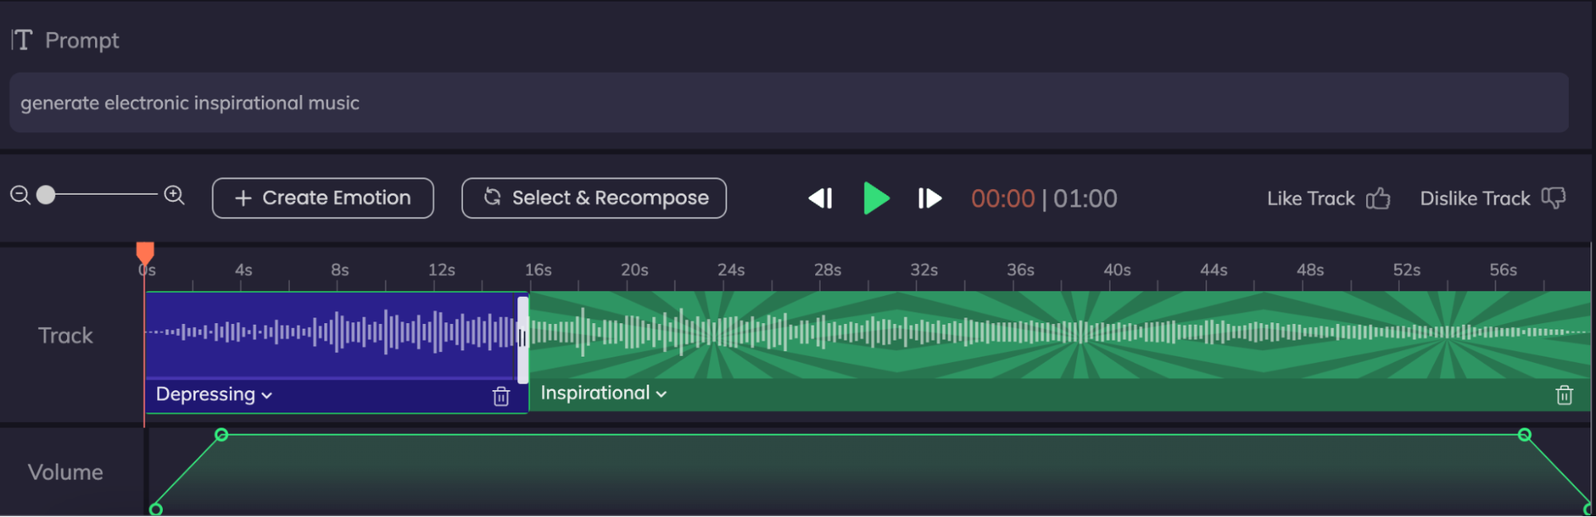Screen dimensions: 1596x517
Task: Select the volume fade-out start point
Action: point(1524,435)
